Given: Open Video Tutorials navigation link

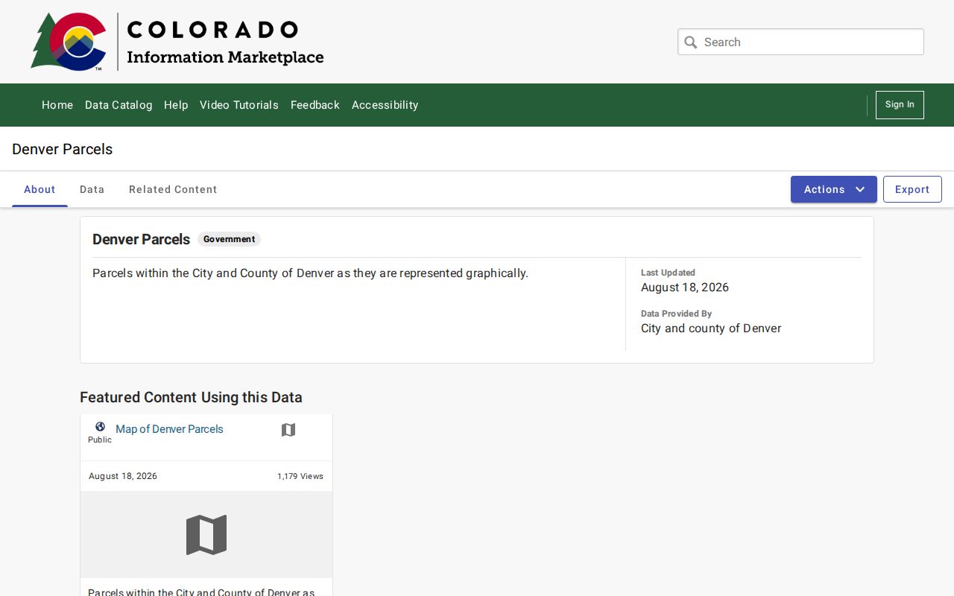Looking at the screenshot, I should [239, 105].
